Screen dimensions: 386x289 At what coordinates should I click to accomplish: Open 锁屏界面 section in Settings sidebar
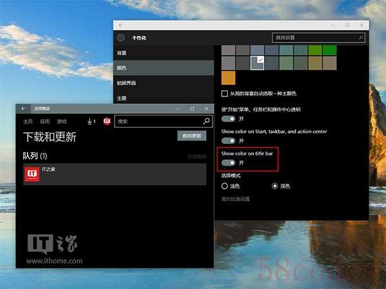163,83
